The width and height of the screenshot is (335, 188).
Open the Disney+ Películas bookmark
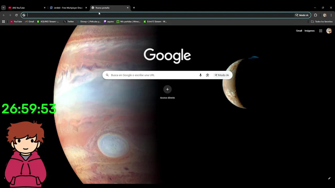[89, 22]
